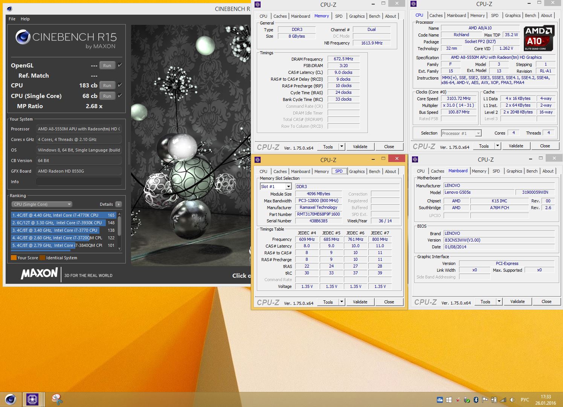Select ranking row Intel Core i7-3930K

point(64,223)
